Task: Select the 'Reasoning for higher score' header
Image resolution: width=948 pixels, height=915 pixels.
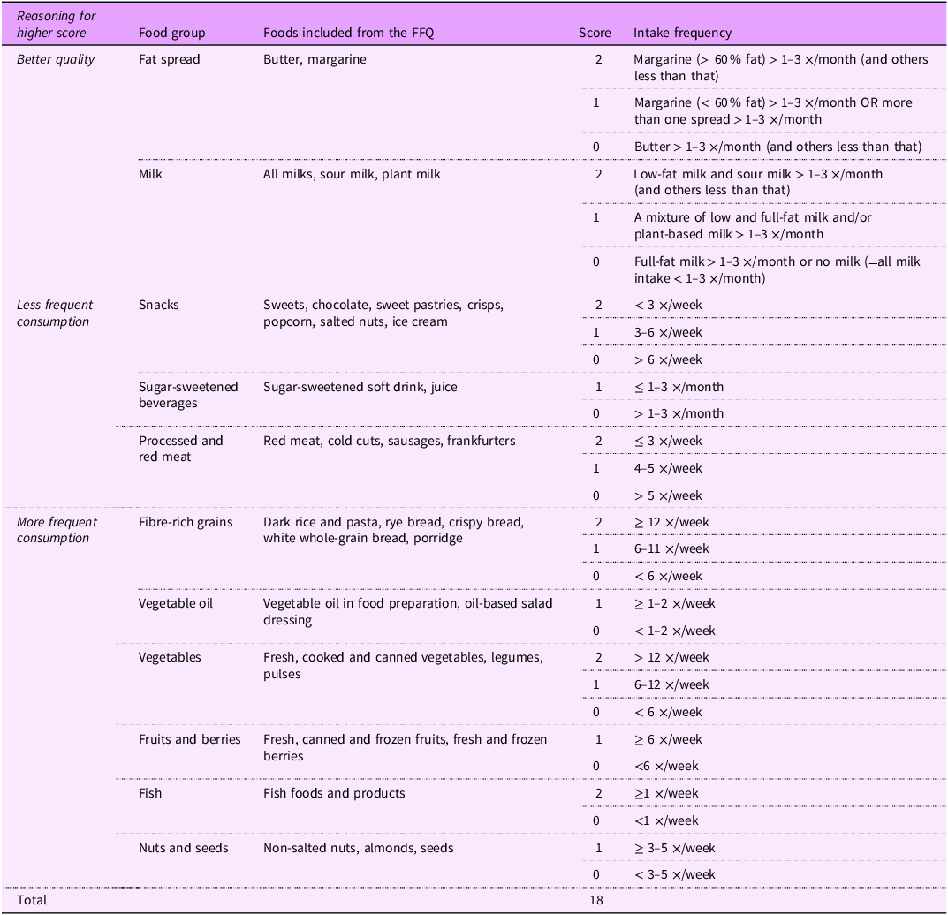Action: click(x=57, y=25)
